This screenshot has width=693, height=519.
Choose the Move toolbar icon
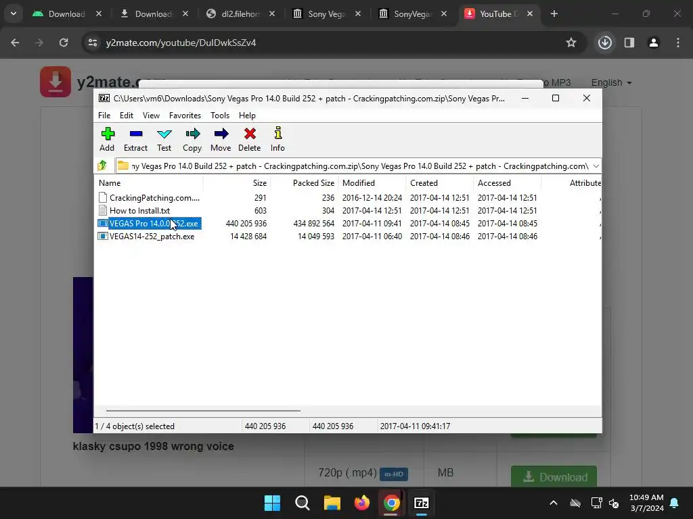point(221,139)
